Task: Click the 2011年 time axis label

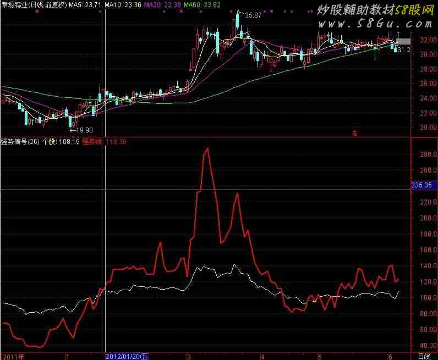Action: [x=13, y=356]
